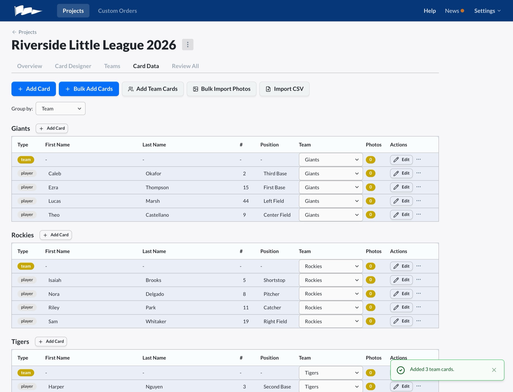
Task: Open more actions for Harper Nguyen row
Action: (x=419, y=386)
